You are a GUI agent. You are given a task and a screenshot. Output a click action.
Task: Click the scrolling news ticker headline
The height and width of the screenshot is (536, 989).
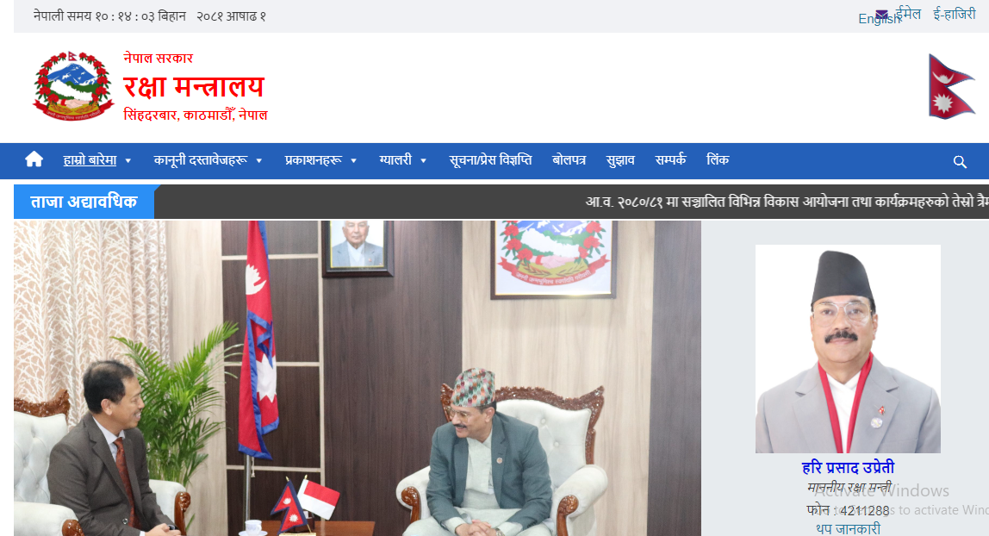pos(787,202)
